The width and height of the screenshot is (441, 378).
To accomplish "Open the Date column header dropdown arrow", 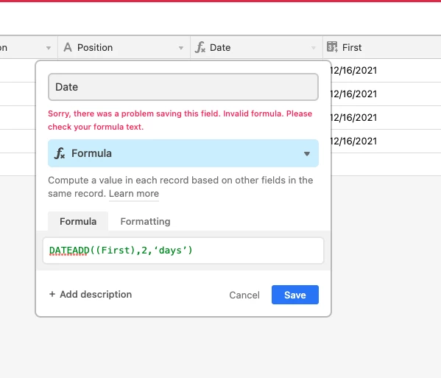I will click(x=314, y=48).
